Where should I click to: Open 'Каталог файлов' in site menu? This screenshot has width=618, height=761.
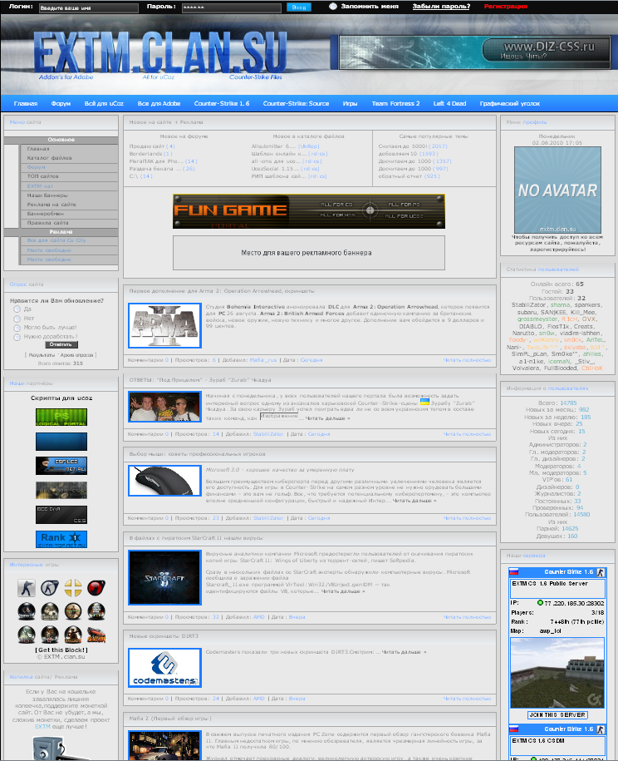click(49, 157)
